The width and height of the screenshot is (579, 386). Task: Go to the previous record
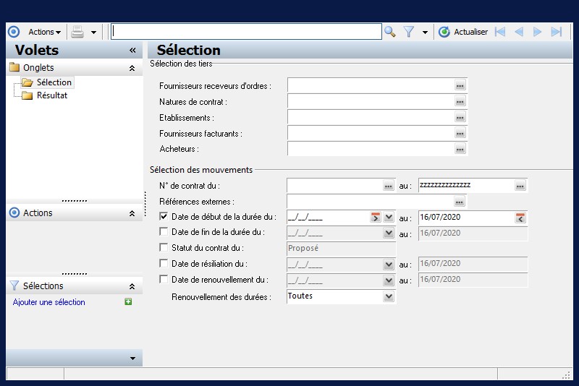tap(519, 32)
